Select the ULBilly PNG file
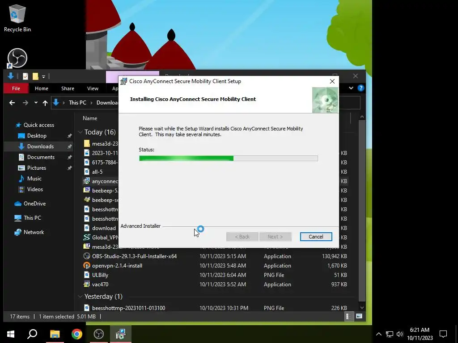 pos(100,275)
